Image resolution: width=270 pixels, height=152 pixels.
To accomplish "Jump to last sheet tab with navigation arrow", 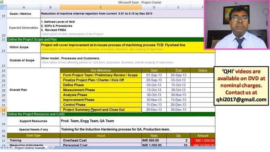I will coord(11,148).
